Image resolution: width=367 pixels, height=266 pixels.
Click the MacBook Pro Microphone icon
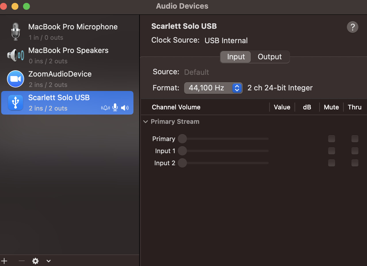16,31
